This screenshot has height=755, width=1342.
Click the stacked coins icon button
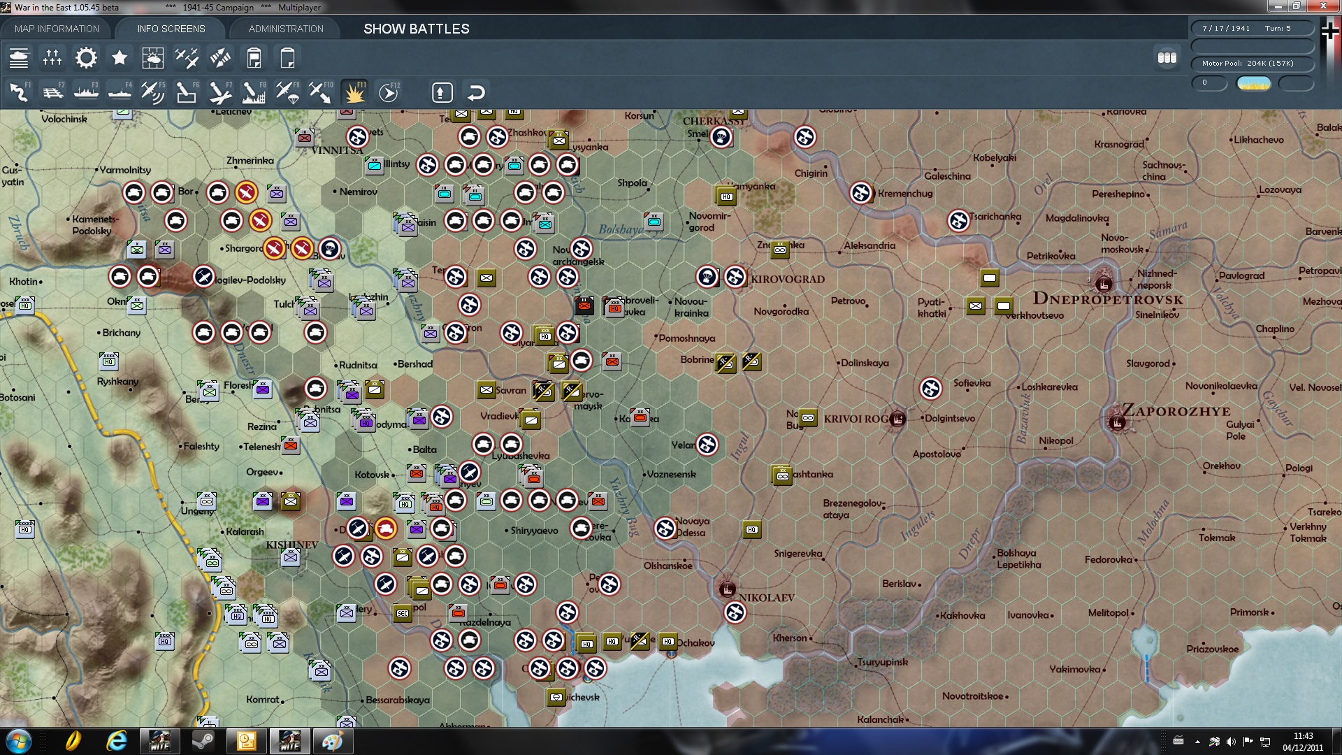1167,58
